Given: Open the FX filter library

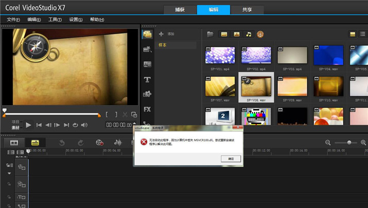Looking at the screenshot, I should coord(147,109).
